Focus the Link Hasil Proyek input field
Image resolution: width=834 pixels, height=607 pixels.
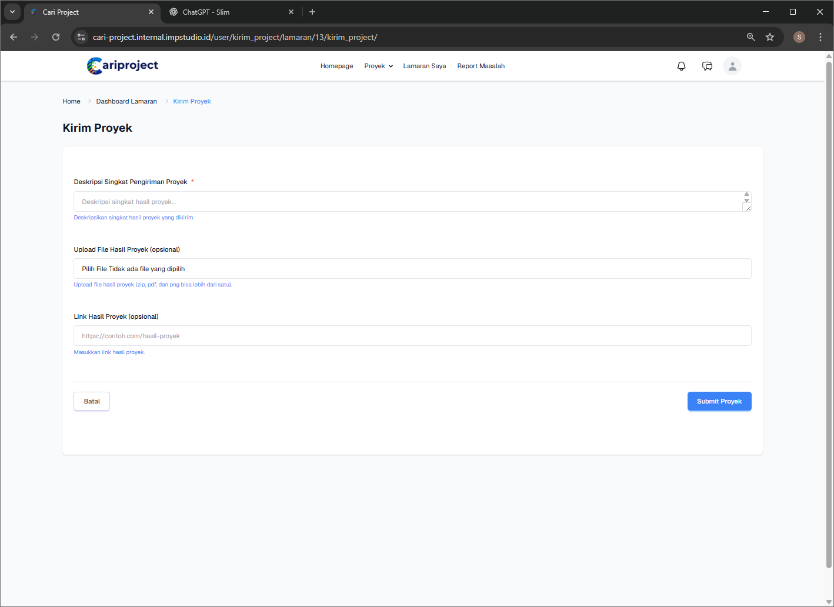(412, 336)
